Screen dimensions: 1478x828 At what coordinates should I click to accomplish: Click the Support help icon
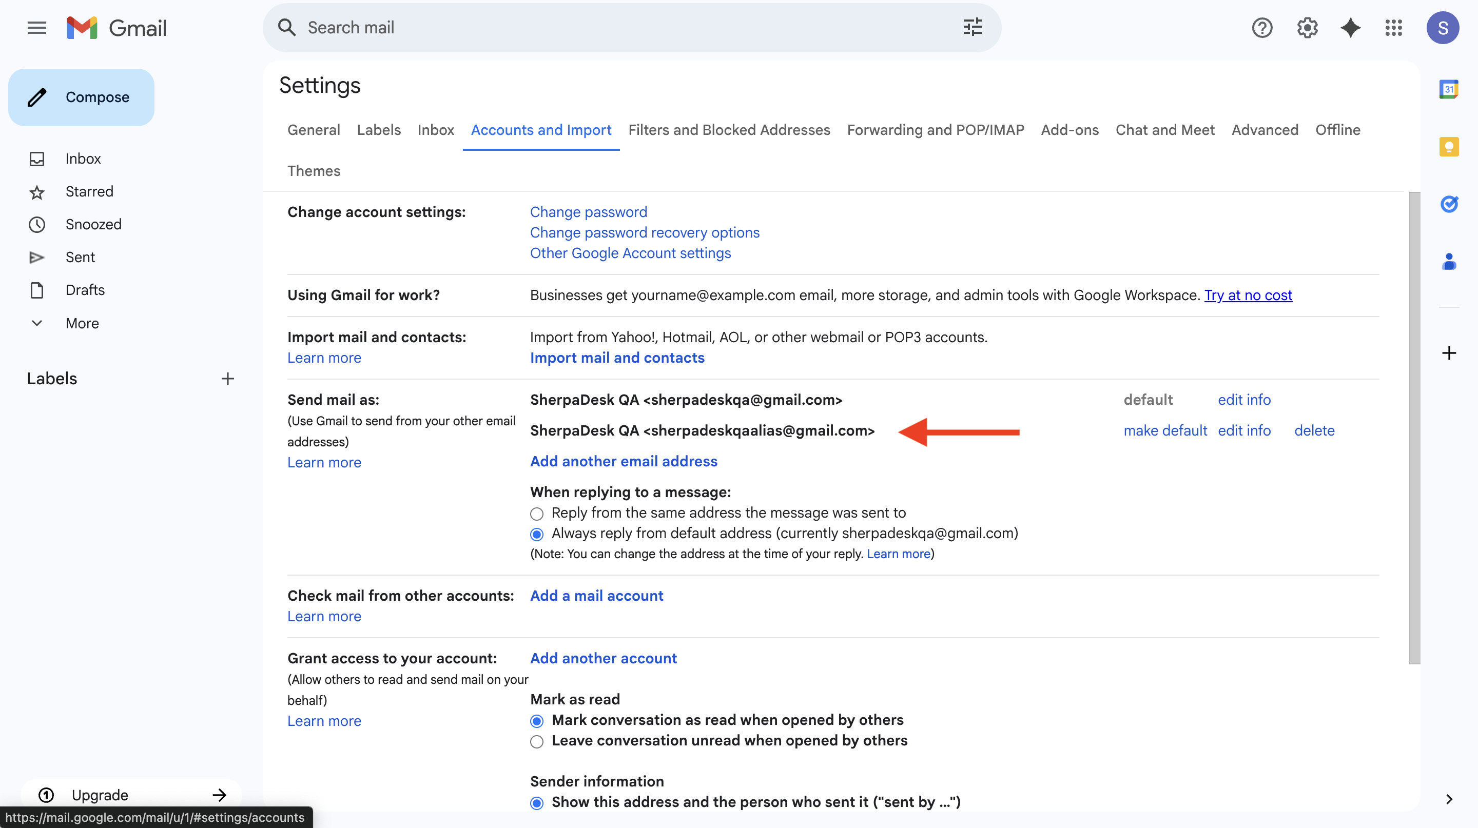tap(1262, 28)
